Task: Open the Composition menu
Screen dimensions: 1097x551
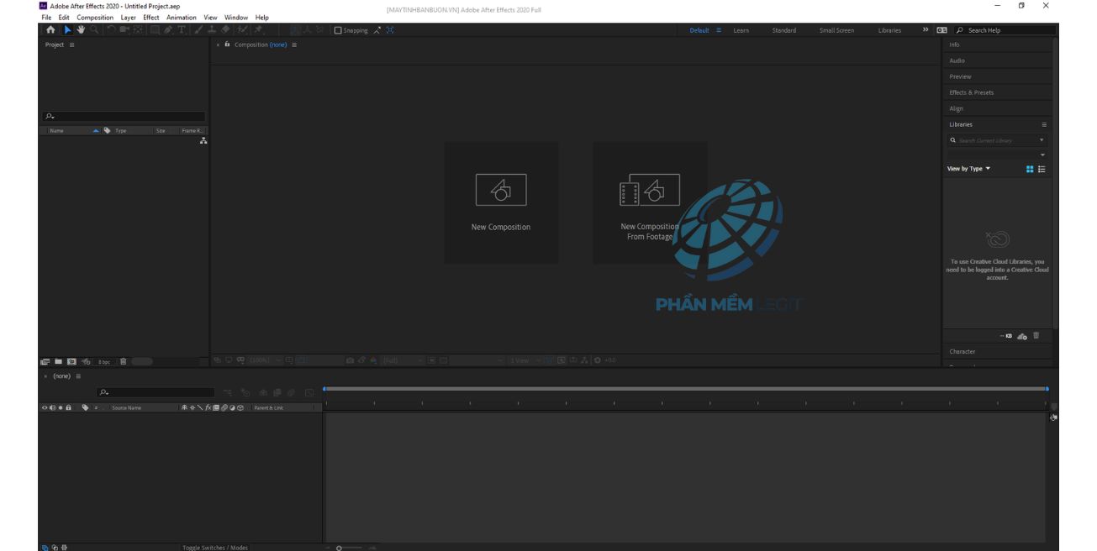Action: [x=95, y=18]
